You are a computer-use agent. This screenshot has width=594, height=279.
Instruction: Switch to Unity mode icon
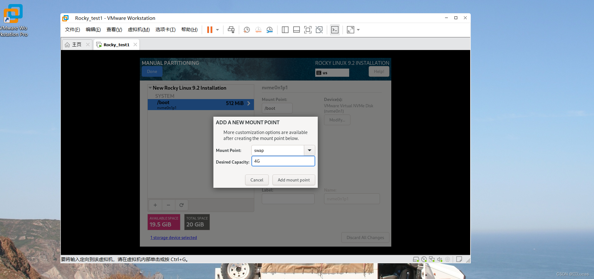(x=319, y=30)
